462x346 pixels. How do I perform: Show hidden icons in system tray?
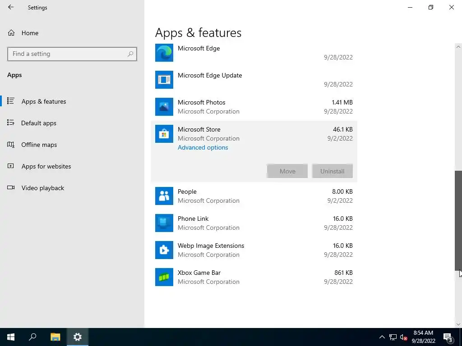point(382,337)
